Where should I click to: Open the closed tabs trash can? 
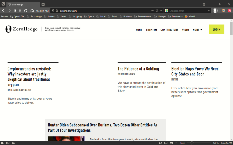pyautogui.click(x=204, y=4)
